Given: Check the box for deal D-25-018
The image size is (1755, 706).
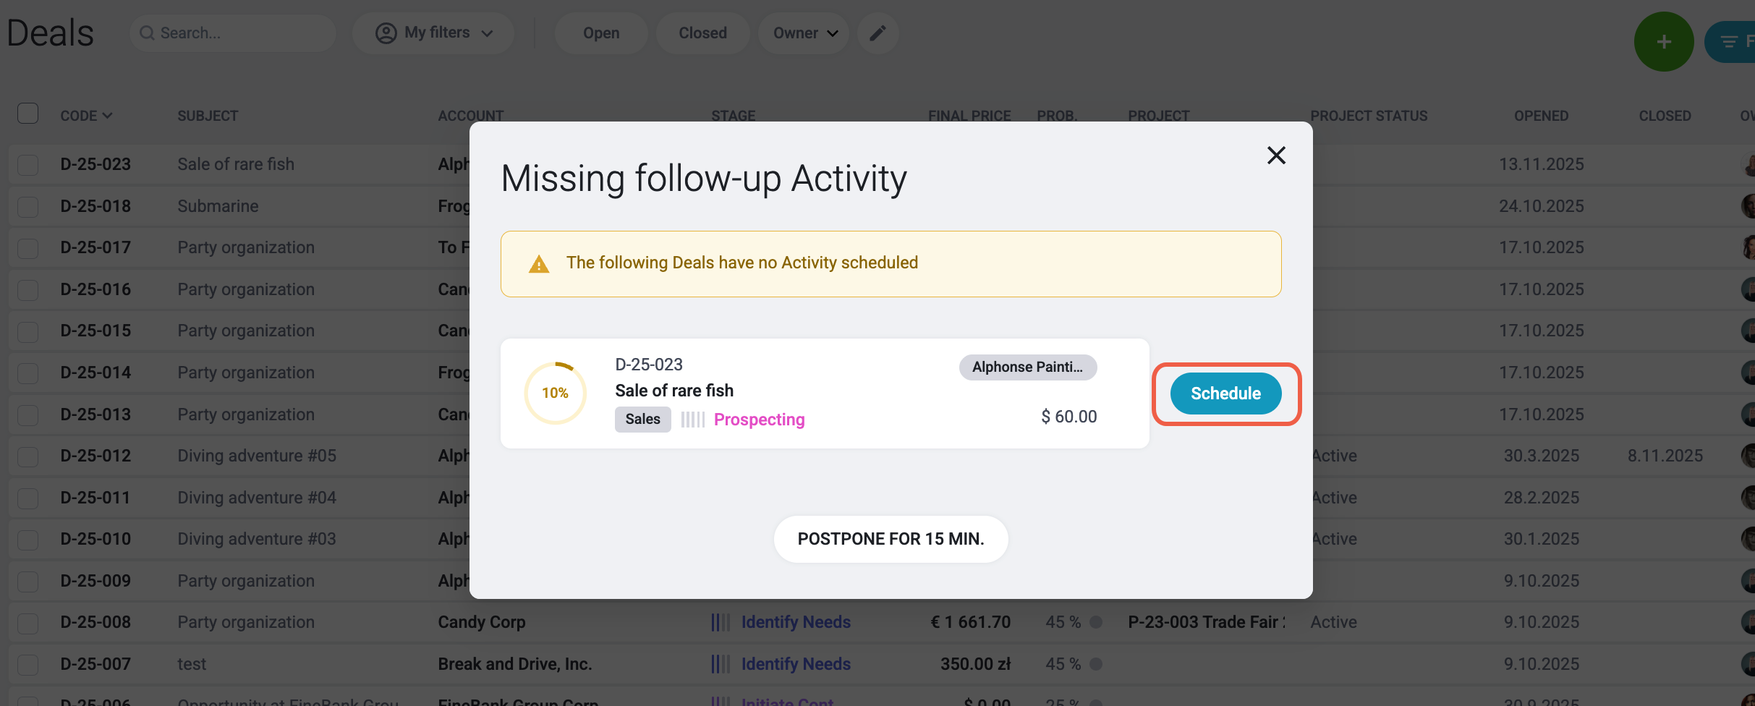Looking at the screenshot, I should (27, 207).
